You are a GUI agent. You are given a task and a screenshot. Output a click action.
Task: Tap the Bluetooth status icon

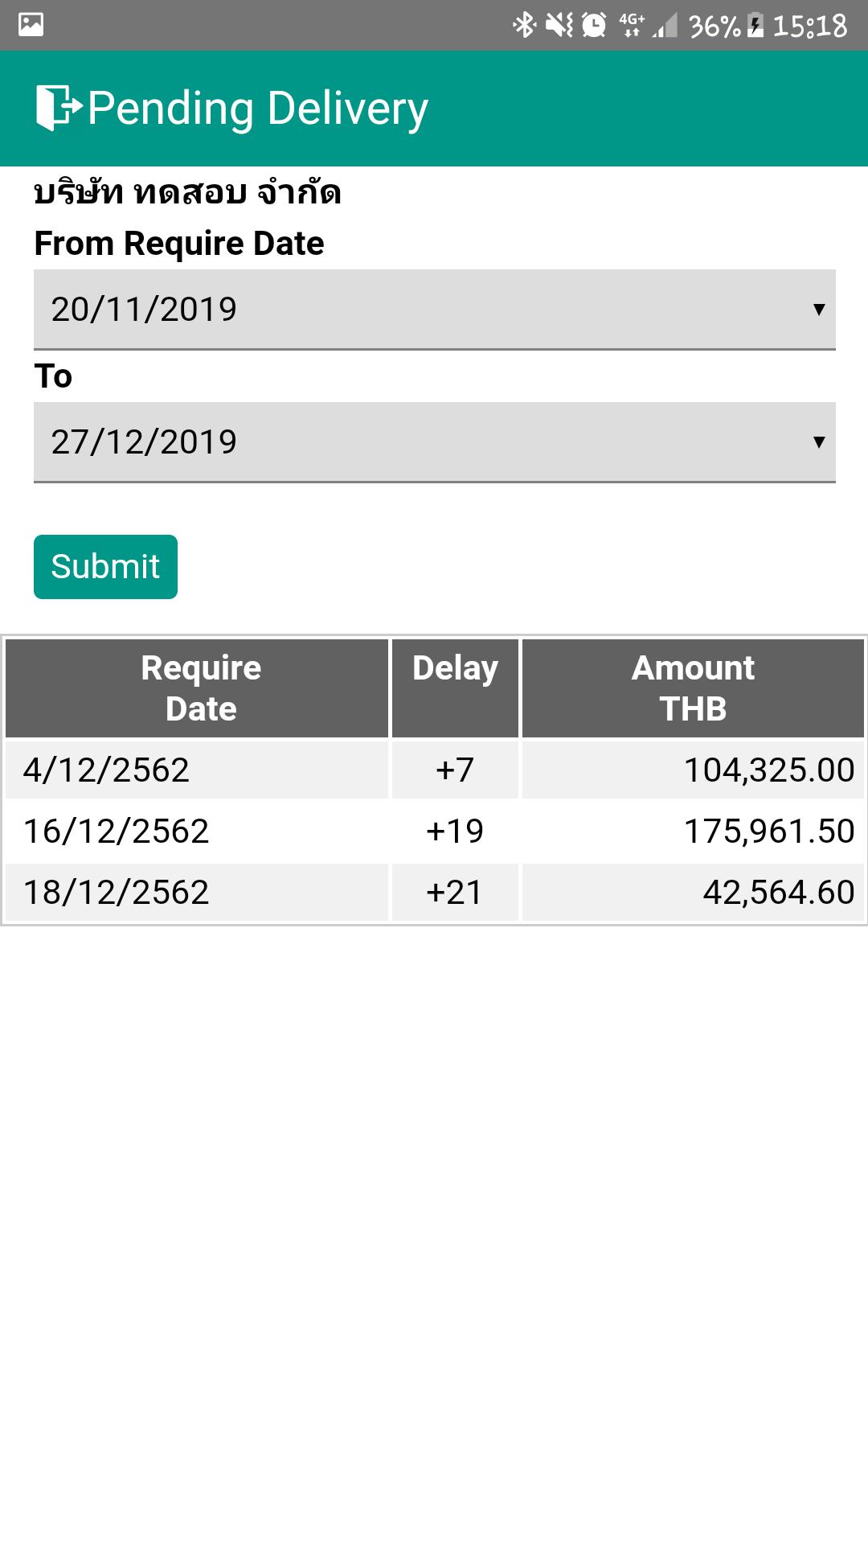(524, 25)
